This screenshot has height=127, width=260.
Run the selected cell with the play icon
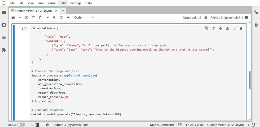(x=47, y=17)
